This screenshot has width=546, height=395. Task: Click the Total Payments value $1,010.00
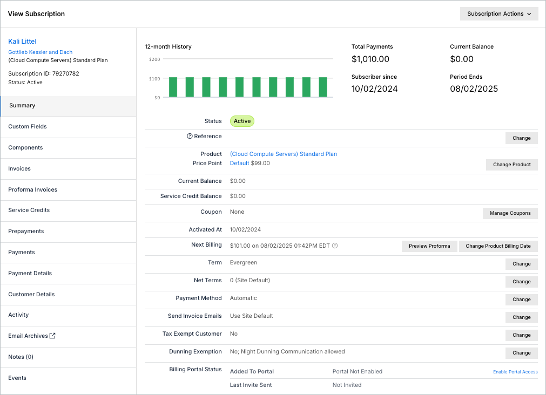tap(370, 59)
